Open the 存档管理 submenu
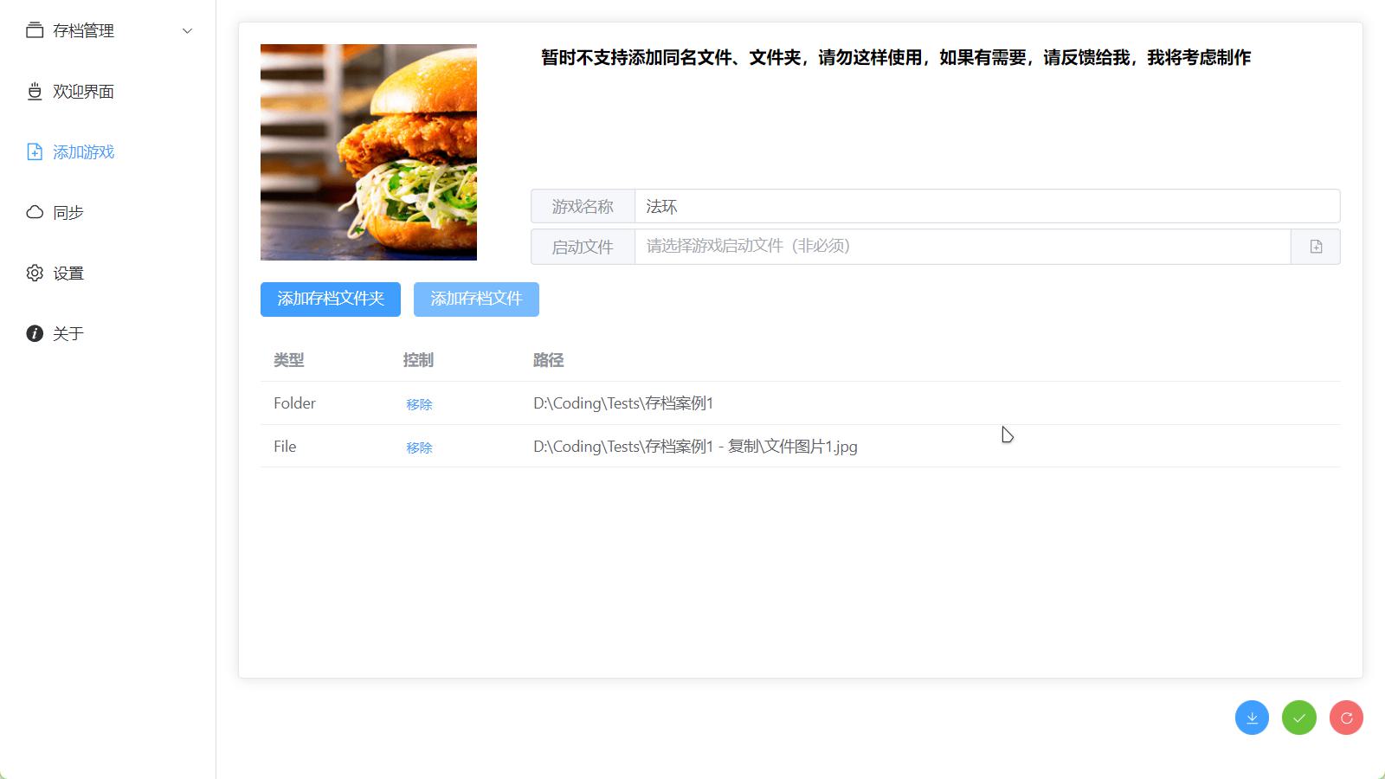 click(x=83, y=31)
